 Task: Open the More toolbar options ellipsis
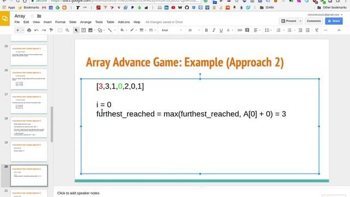326,30
